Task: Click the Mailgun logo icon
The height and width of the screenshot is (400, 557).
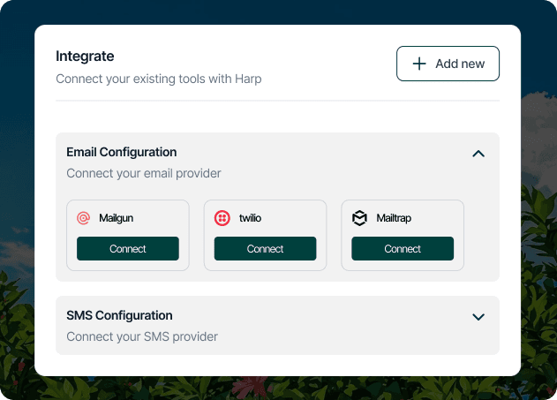Action: point(84,218)
